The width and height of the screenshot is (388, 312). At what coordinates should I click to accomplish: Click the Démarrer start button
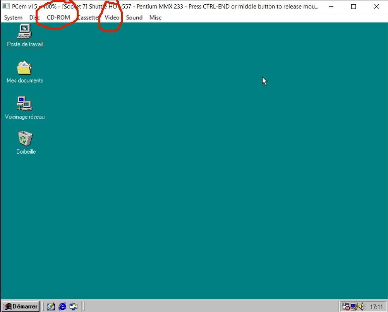pos(21,306)
